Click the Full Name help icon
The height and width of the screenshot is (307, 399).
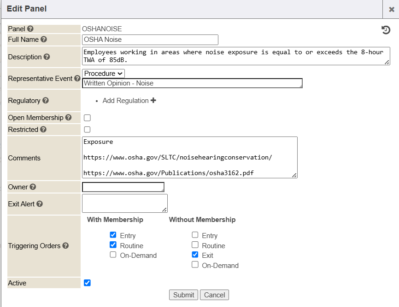click(44, 40)
